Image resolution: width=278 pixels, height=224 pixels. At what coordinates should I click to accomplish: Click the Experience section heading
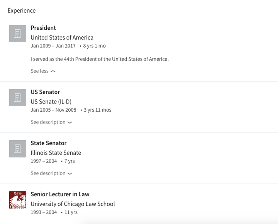pyautogui.click(x=22, y=11)
